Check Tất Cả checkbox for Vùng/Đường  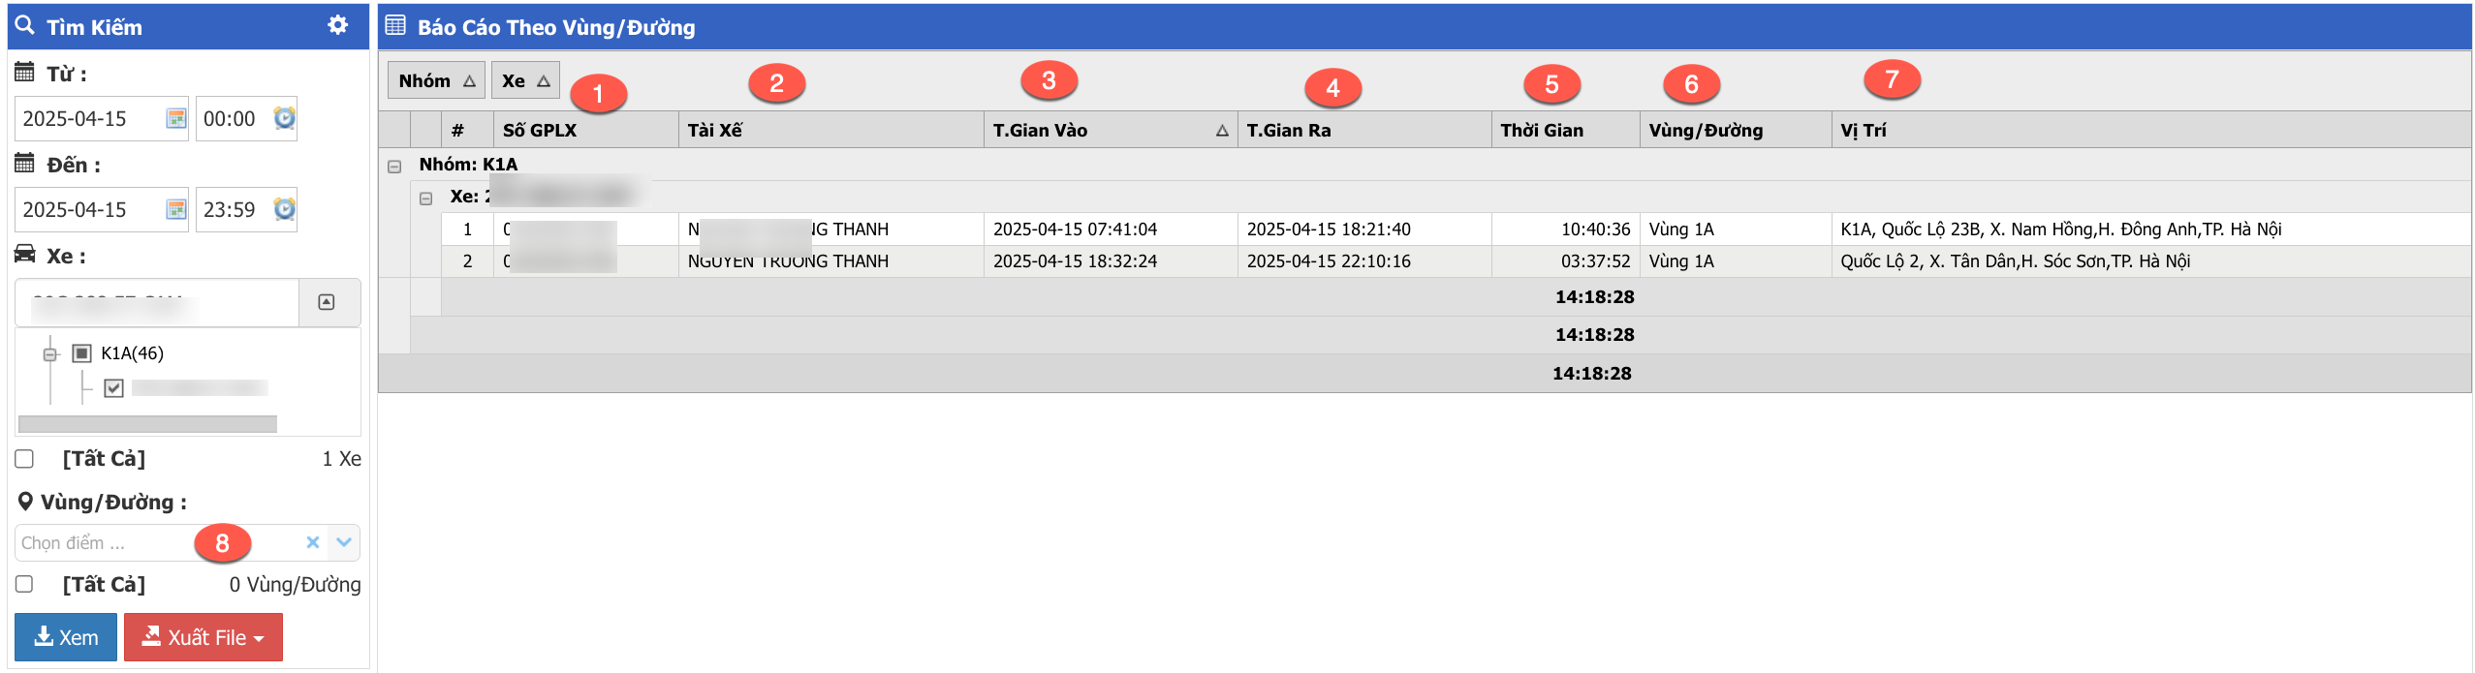[x=25, y=584]
